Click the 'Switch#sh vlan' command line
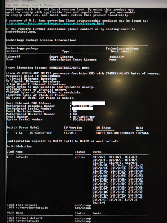Viewport: 167px width, 223px height. tap(19, 146)
